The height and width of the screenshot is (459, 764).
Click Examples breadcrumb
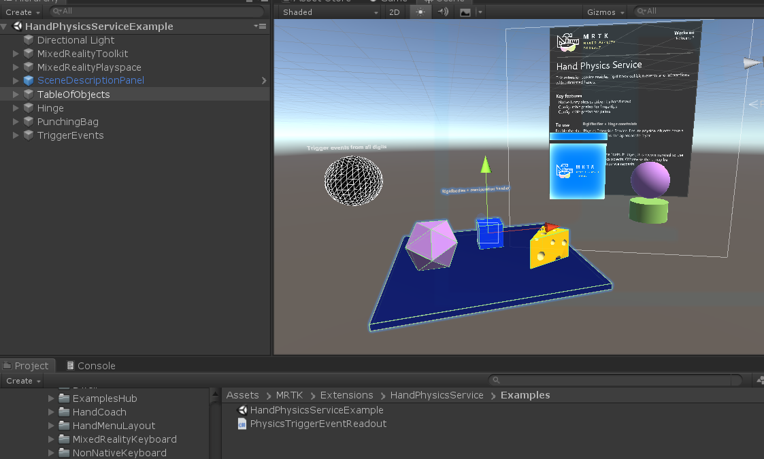(x=525, y=395)
